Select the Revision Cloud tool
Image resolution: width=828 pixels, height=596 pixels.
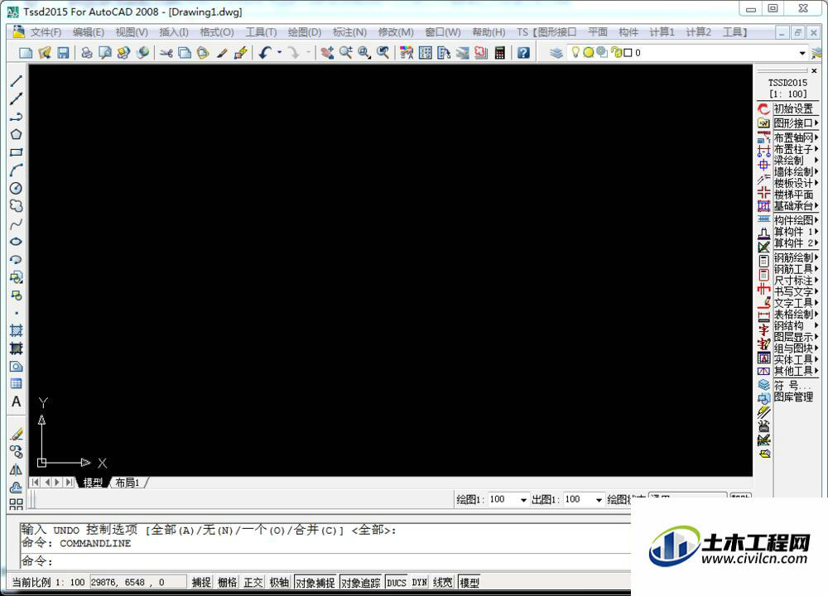[17, 206]
